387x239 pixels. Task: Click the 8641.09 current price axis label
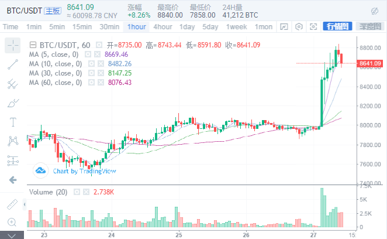(370, 63)
